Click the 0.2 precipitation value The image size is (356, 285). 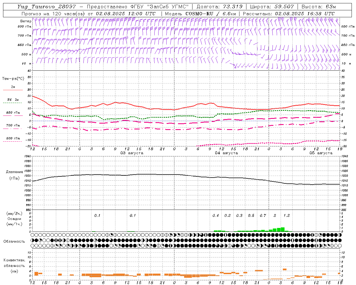[228, 216]
